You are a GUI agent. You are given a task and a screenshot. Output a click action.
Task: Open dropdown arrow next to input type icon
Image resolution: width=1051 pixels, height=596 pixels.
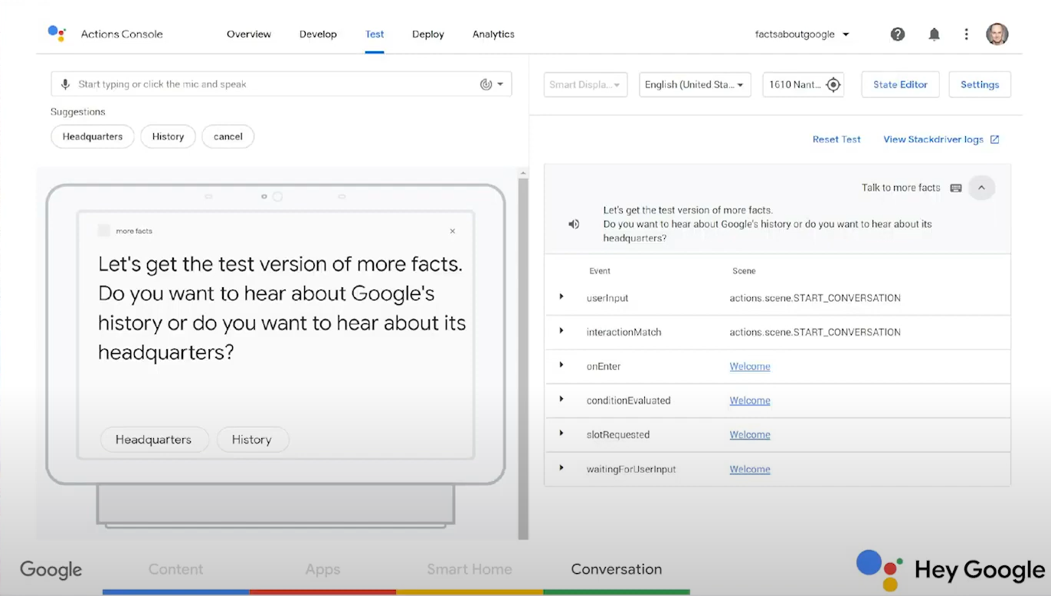coord(500,84)
